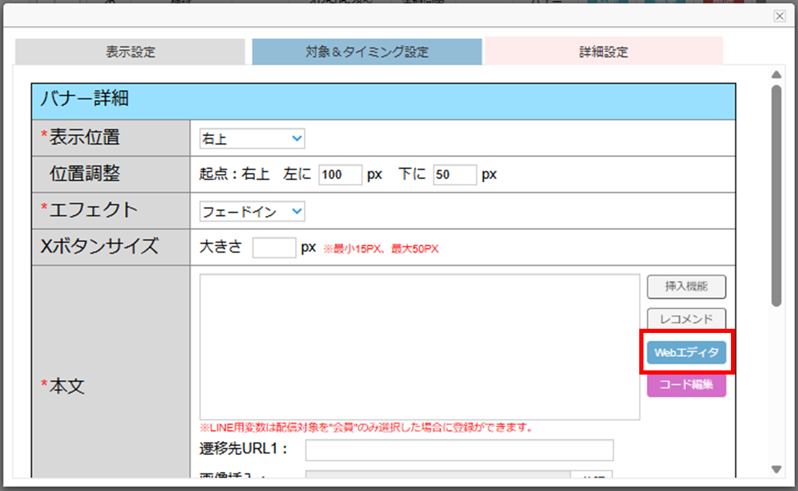Focus the Xボタンサイズ 大きさ input
Screen dimensions: 798x491
pyautogui.click(x=274, y=248)
